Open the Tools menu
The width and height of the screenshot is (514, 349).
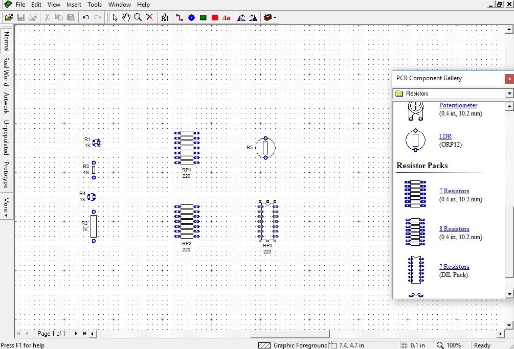pyautogui.click(x=95, y=5)
